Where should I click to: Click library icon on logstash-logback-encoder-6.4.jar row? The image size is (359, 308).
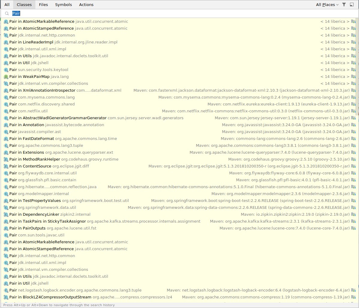coord(354,290)
